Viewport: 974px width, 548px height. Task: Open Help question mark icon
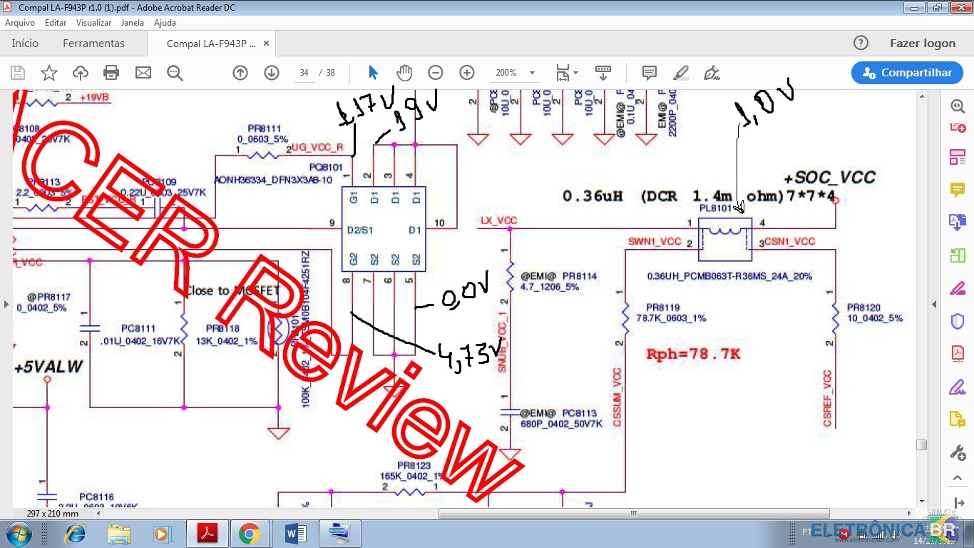861,43
